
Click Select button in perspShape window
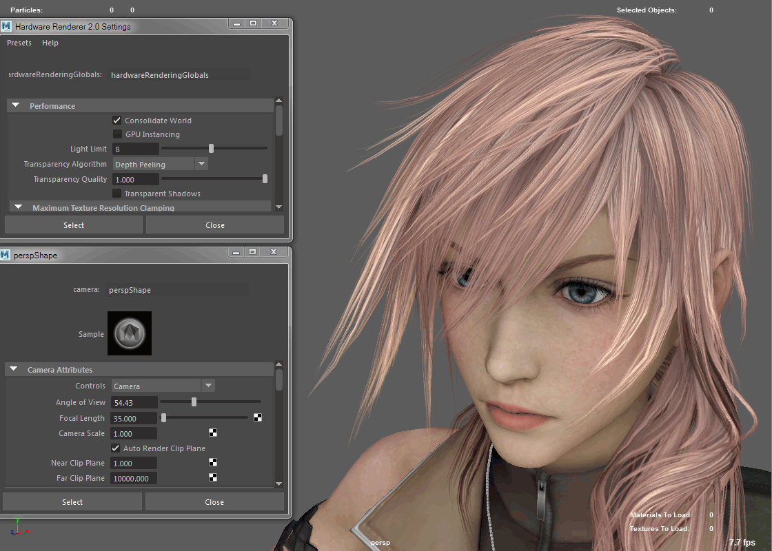[x=72, y=502]
